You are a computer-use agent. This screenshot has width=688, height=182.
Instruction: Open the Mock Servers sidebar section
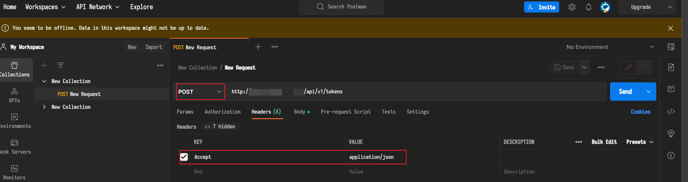[15, 147]
